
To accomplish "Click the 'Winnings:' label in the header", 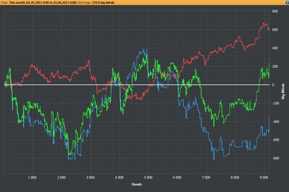I will [x=84, y=2].
